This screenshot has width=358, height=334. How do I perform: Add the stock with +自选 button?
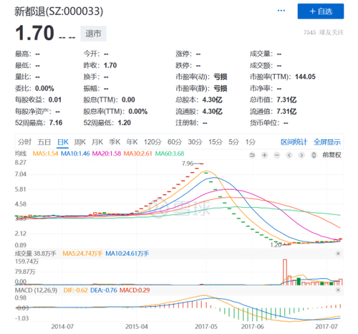321,11
